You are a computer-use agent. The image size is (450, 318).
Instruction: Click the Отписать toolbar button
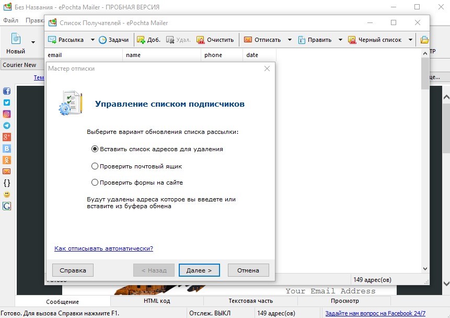point(262,40)
